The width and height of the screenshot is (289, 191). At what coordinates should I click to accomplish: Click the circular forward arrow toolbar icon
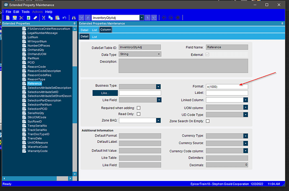point(171,18)
